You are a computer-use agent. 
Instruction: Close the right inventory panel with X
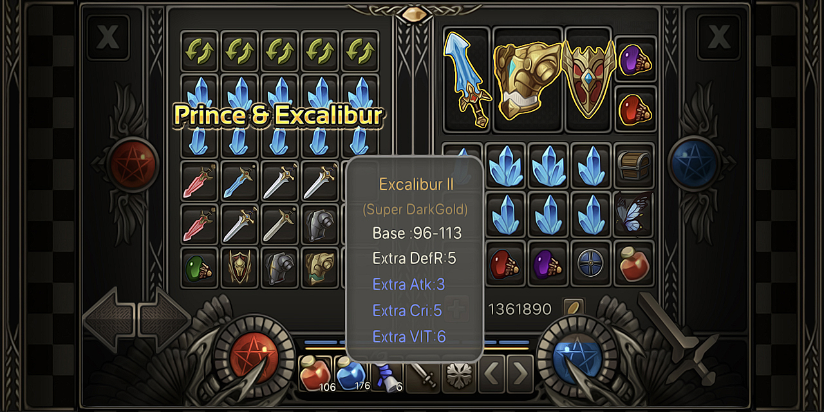718,37
